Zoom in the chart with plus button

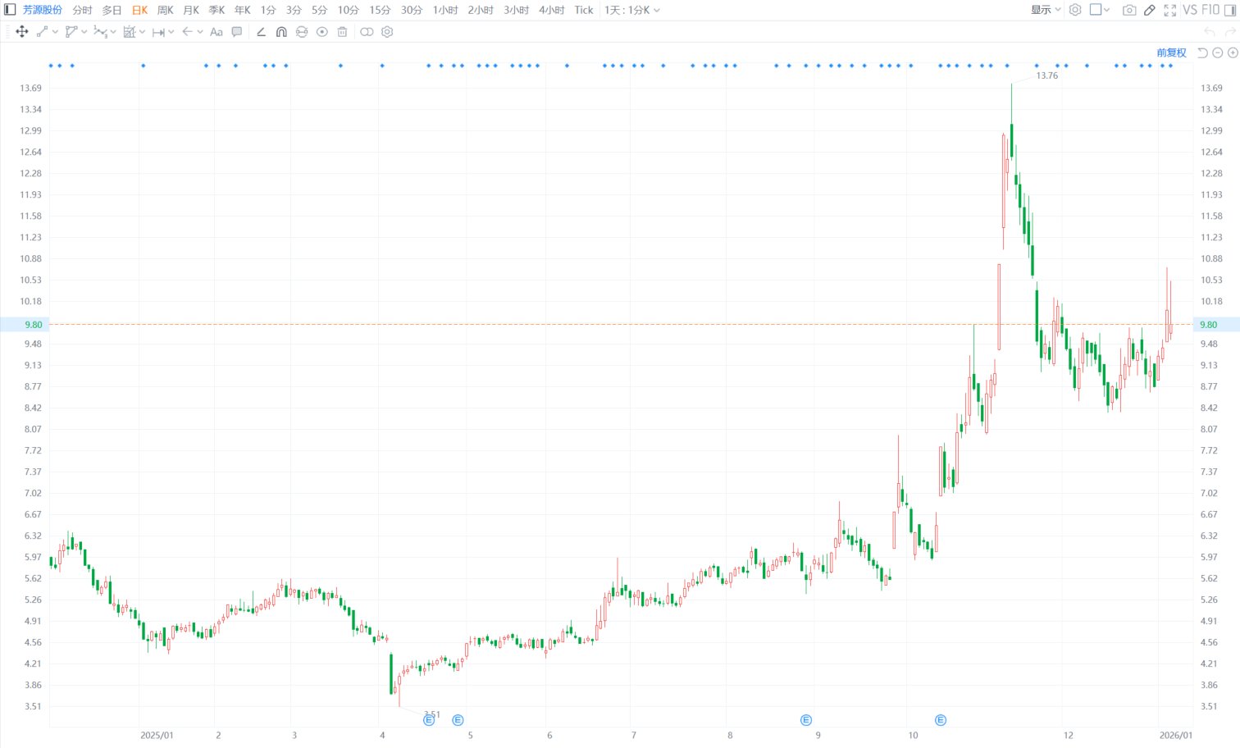click(x=1232, y=52)
